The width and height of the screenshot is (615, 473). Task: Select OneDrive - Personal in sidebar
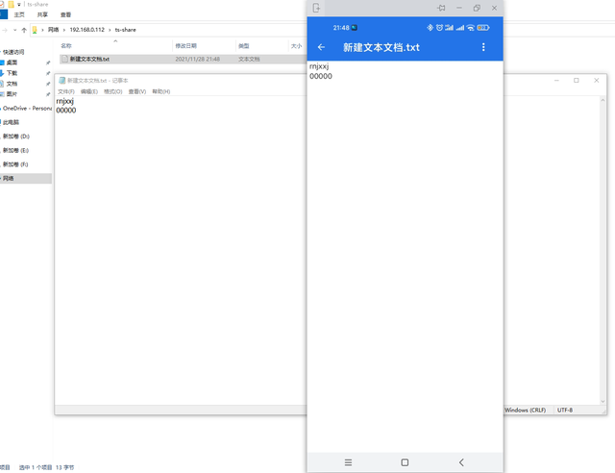coord(27,109)
